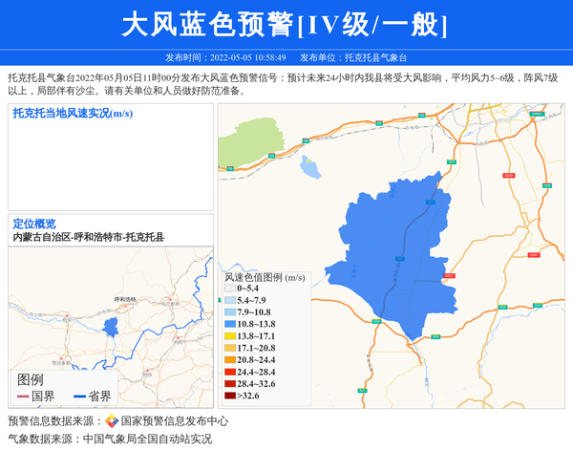
Task: Click the 托克托当地风速实况 panel header
Action: 73,114
